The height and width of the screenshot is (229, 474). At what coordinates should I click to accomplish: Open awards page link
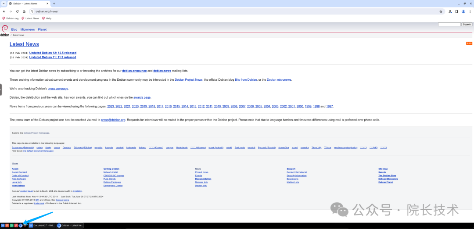point(142,97)
